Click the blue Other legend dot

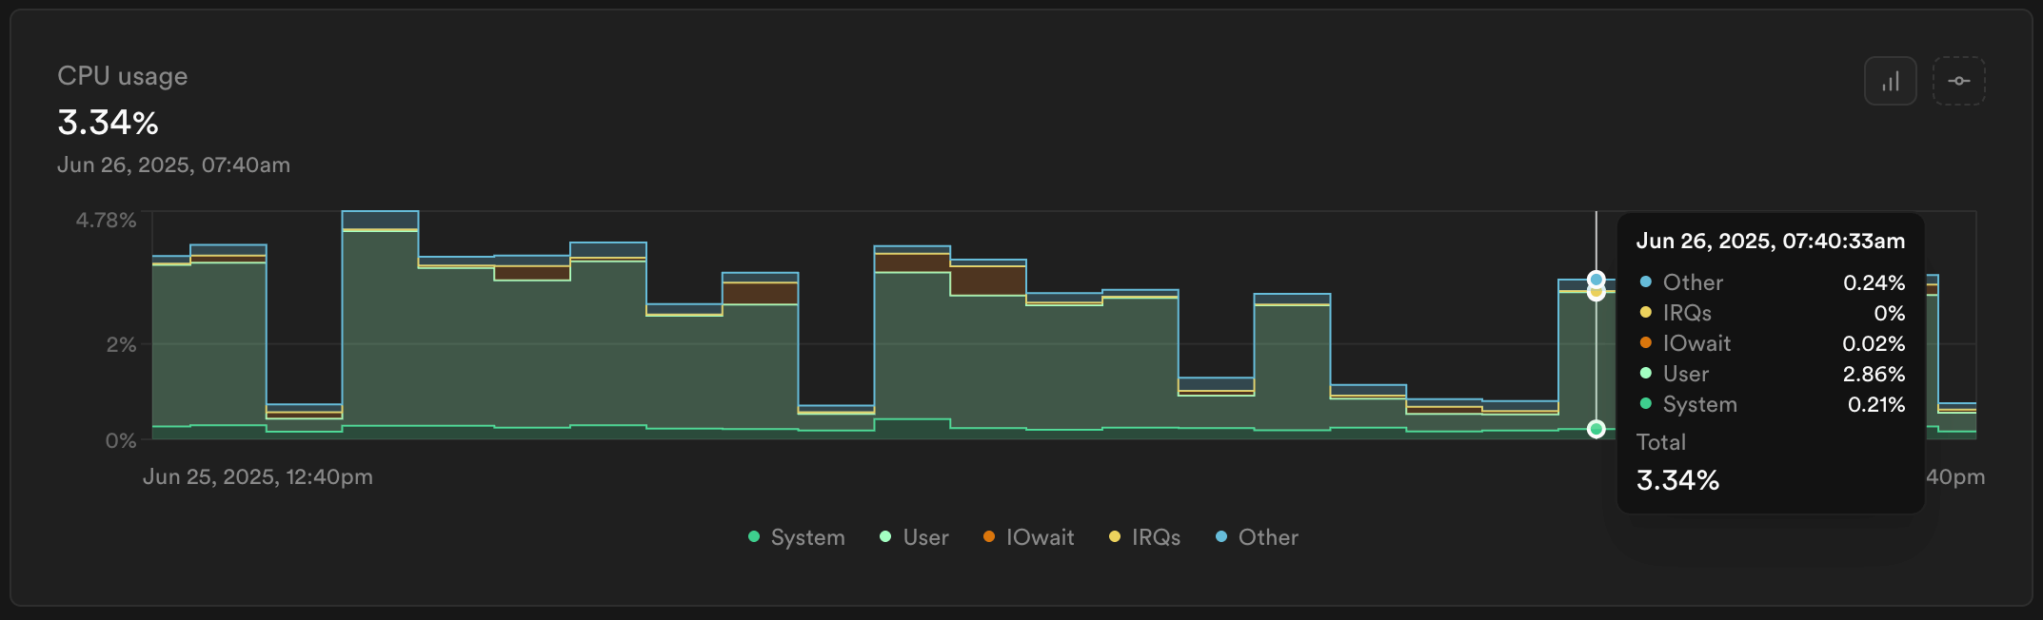[1221, 537]
